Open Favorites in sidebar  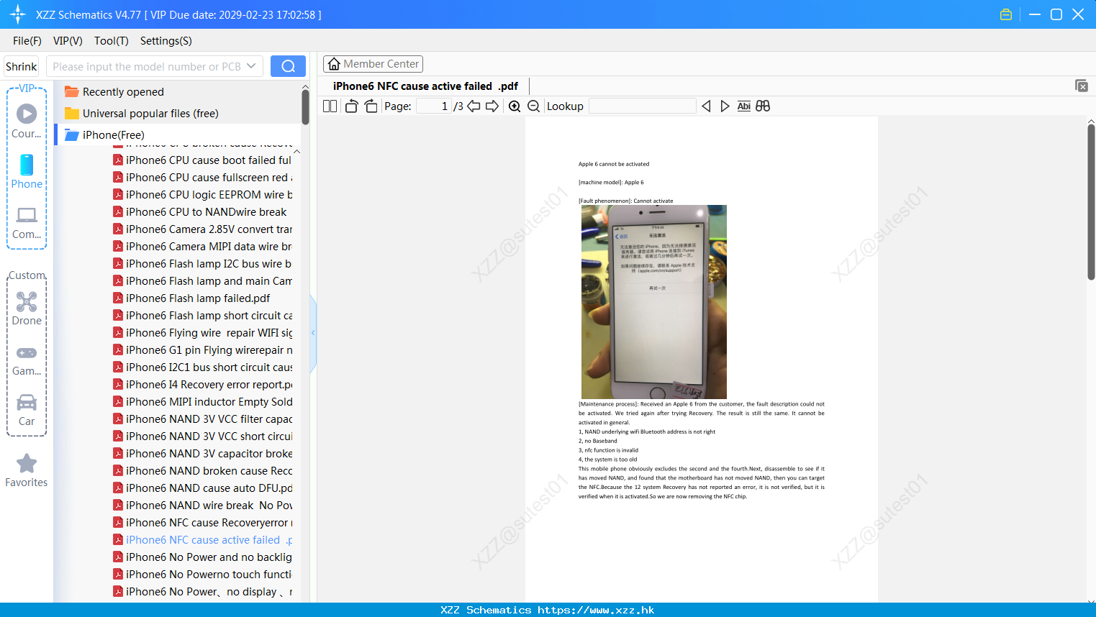point(27,471)
